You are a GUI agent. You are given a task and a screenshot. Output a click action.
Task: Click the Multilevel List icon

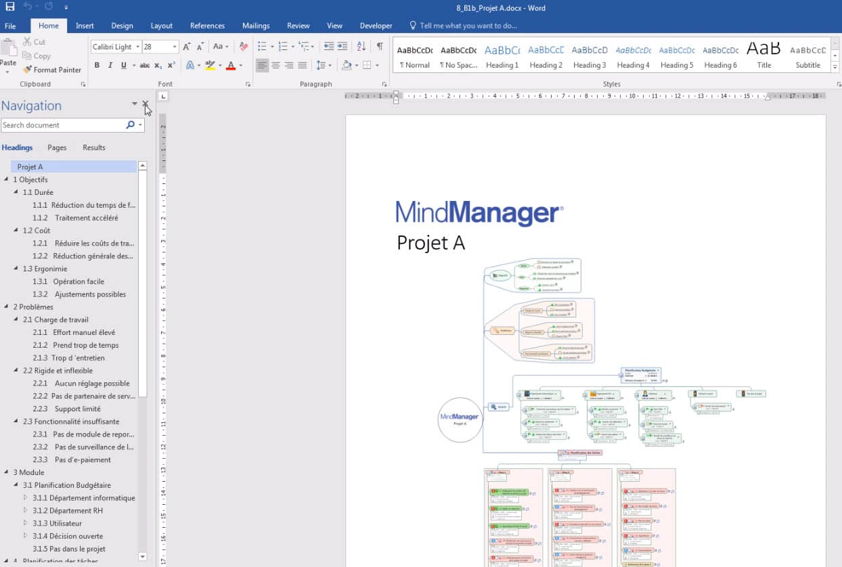click(304, 47)
